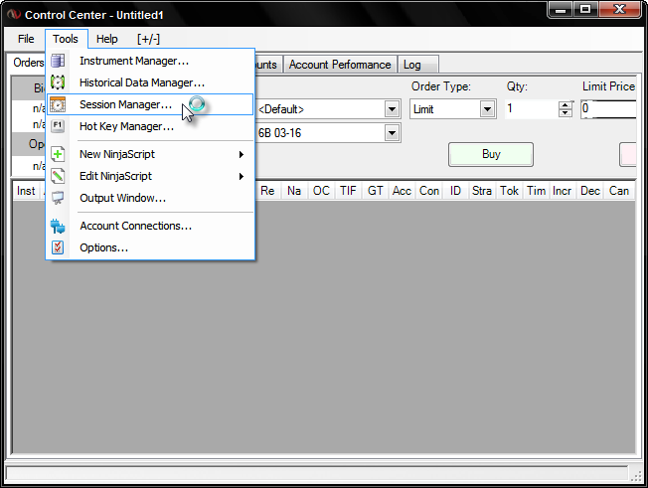Expand the Edit NinjaScript submenu arrow
This screenshot has width=648, height=488.
point(241,176)
